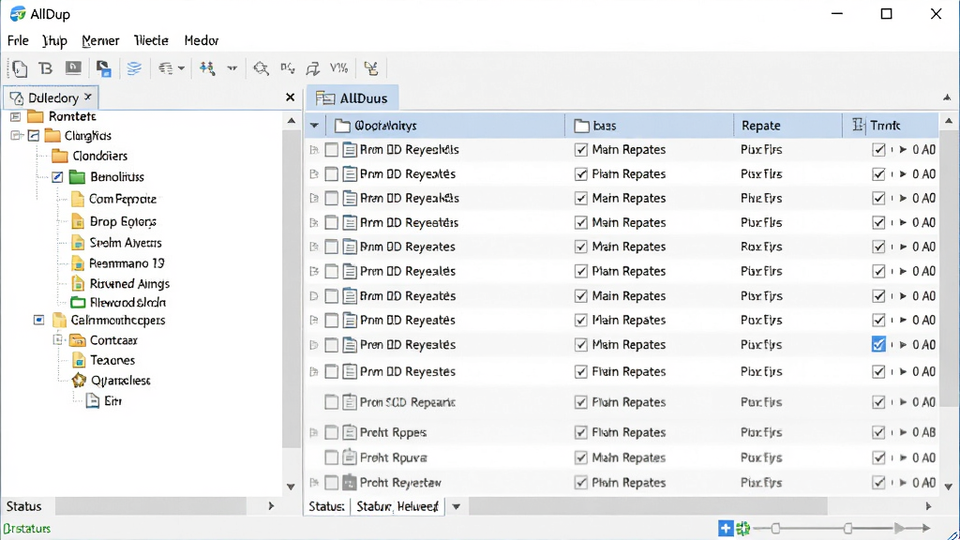
Task: Expand the Prm DD Reyestes row
Action: tap(314, 371)
